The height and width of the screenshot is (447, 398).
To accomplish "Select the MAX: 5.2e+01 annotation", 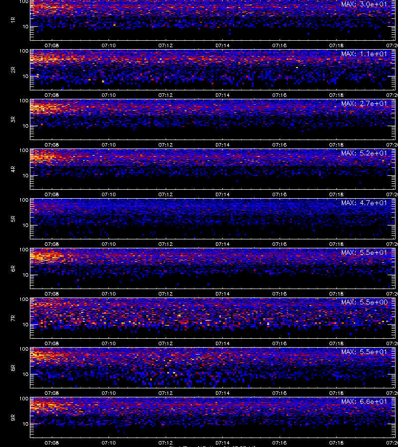I will (364, 153).
